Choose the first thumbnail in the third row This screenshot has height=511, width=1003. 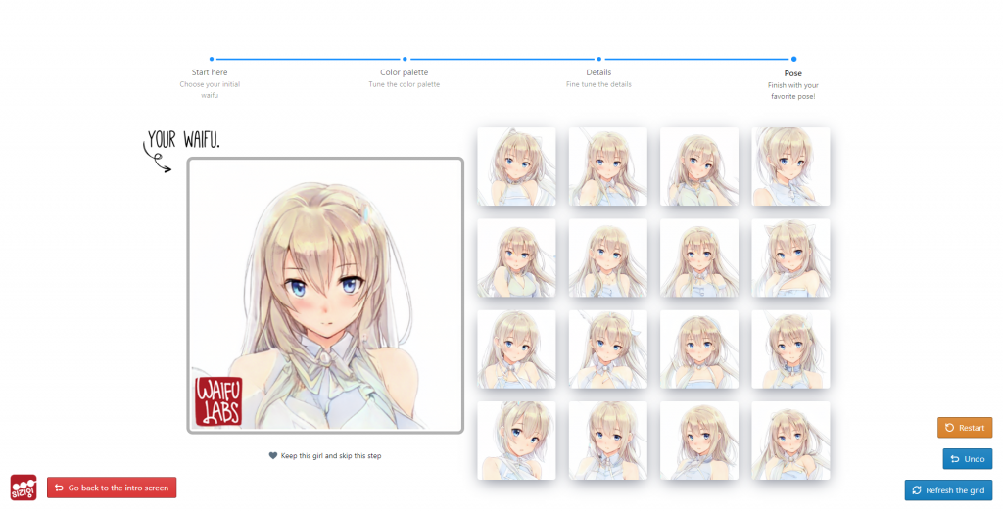point(516,349)
